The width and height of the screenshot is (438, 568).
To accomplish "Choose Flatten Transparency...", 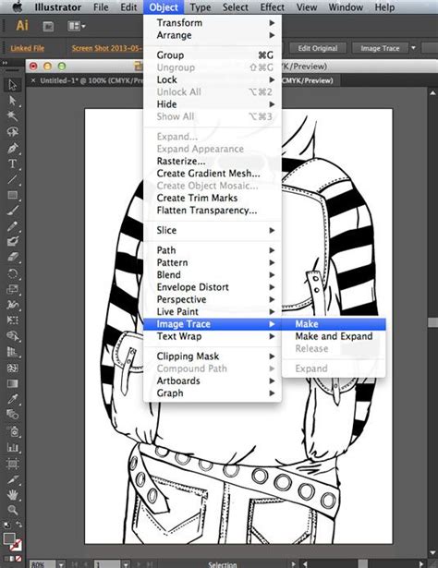I will pos(213,211).
